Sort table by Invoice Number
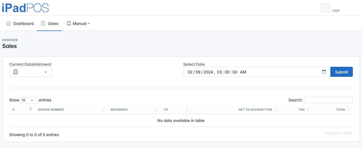 click(51, 110)
